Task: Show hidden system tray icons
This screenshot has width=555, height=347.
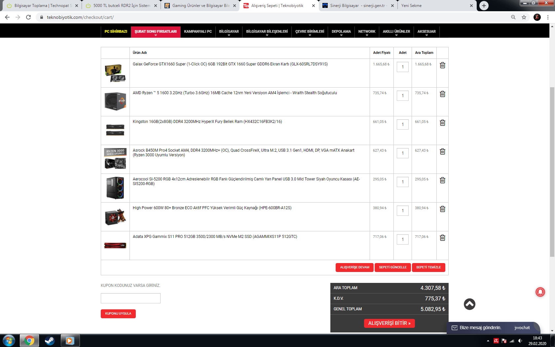Action: (488, 341)
